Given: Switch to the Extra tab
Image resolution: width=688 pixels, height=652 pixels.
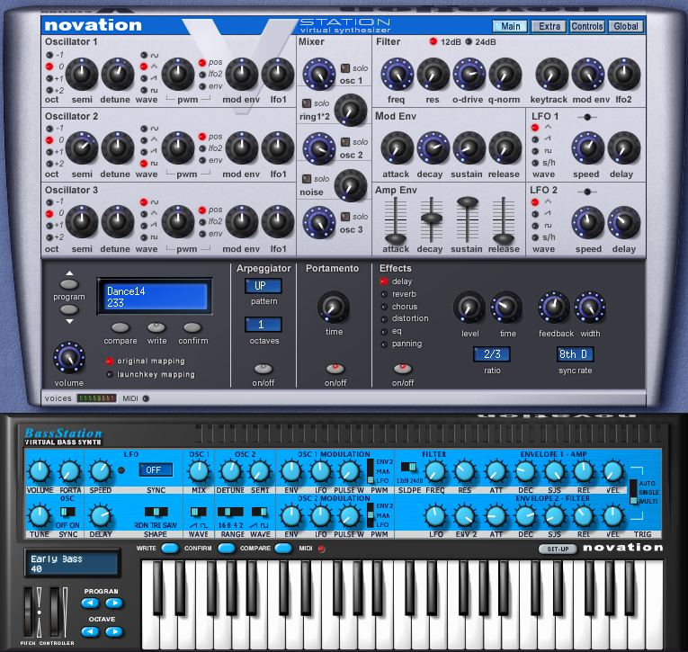Looking at the screenshot, I should tap(549, 26).
